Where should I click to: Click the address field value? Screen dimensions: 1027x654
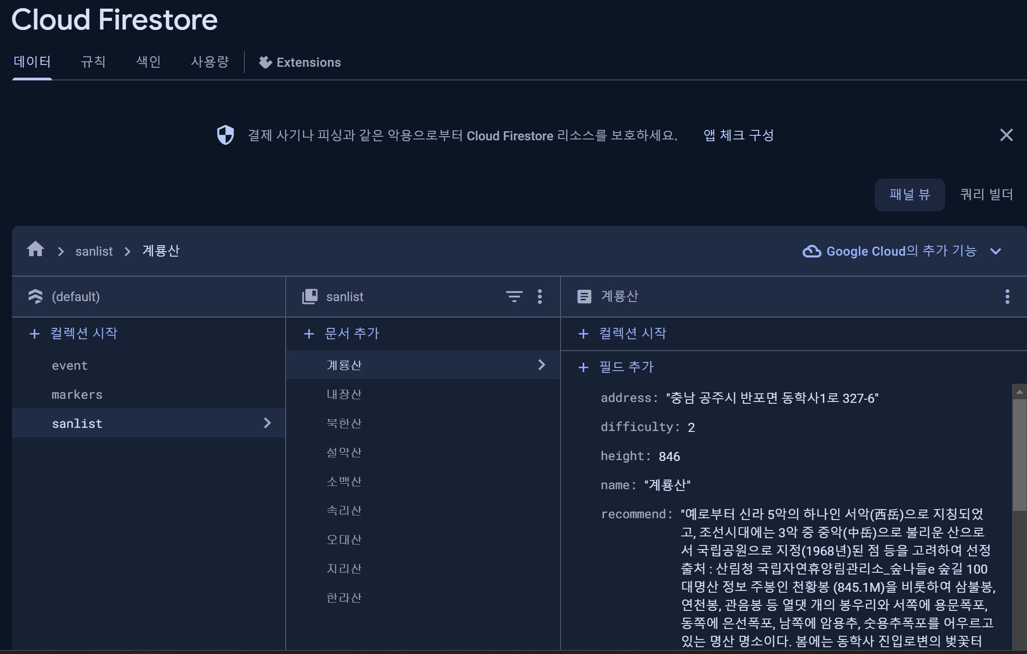point(772,398)
